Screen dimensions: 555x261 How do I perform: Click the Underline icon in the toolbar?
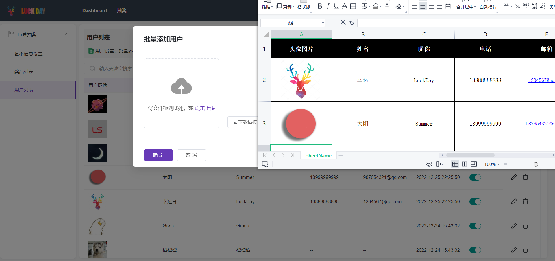(336, 6)
